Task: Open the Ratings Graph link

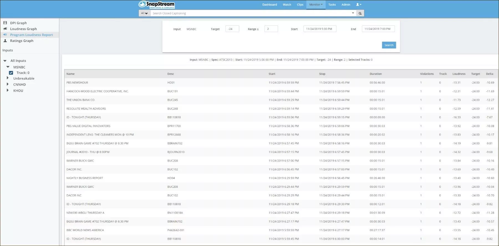Action: (22, 41)
